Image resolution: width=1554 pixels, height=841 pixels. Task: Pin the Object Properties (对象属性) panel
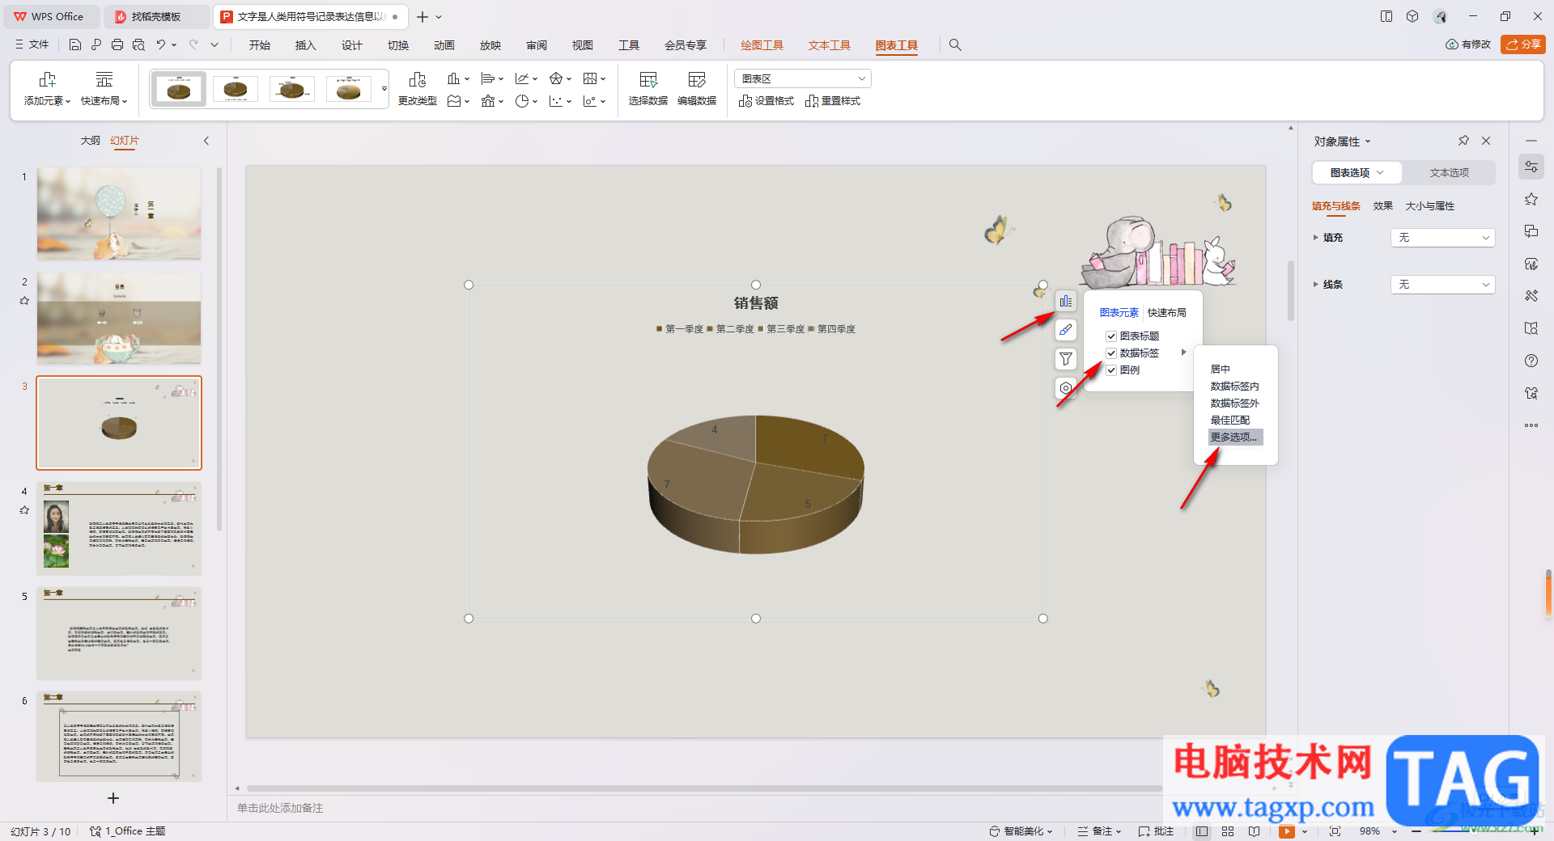tap(1463, 141)
